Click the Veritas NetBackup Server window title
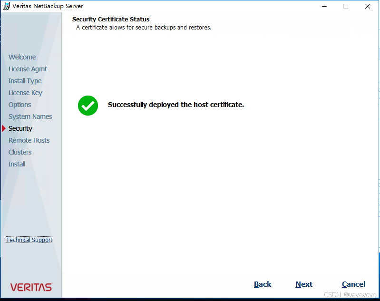 (48, 6)
